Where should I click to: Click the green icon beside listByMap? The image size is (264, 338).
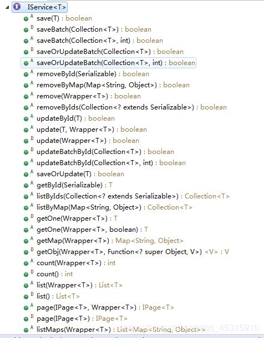[26, 208]
